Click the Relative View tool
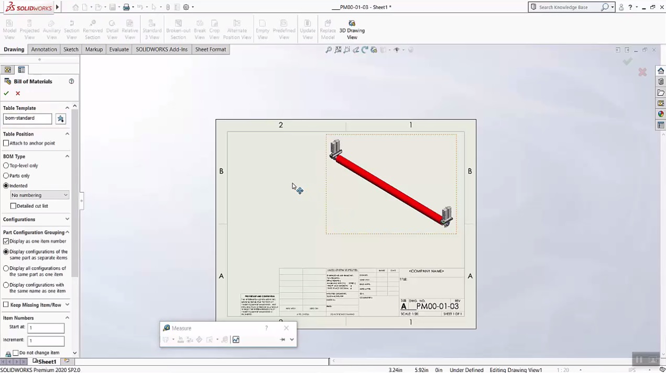Screen dimensions: 666x373 click(x=130, y=30)
